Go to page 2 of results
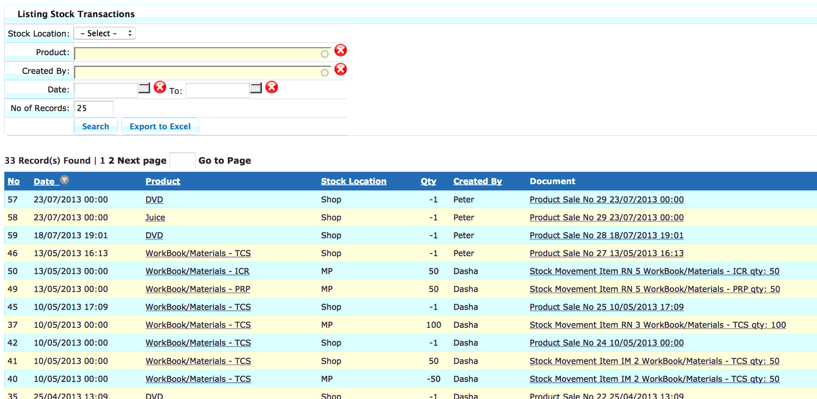 click(111, 160)
